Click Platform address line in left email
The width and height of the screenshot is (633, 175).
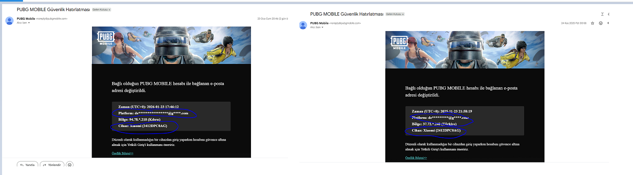tap(153, 113)
